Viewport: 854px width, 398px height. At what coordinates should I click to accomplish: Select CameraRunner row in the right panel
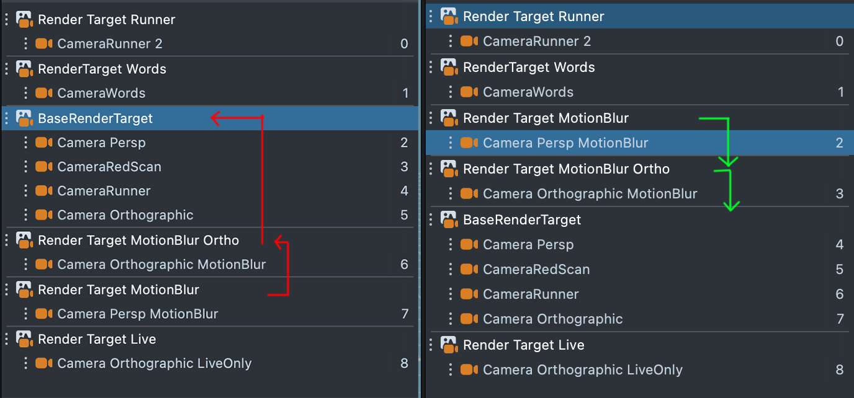pyautogui.click(x=531, y=294)
